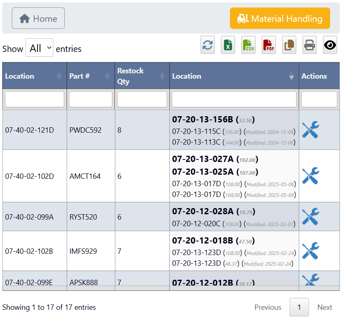Open tools action for IMFS929 row
342x323 pixels.
(x=311, y=251)
